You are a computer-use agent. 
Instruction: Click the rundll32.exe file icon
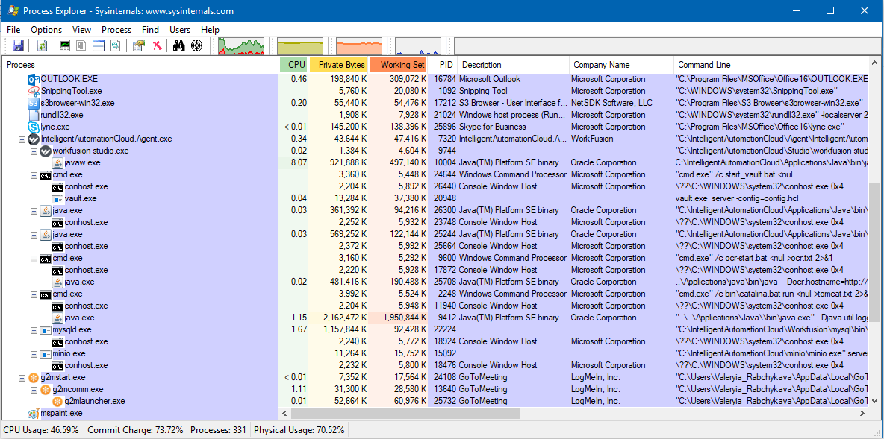click(x=34, y=115)
